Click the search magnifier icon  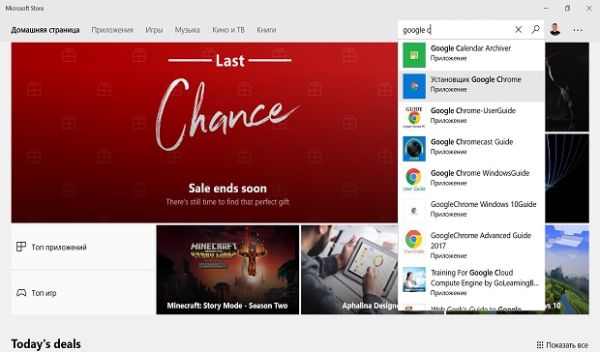[536, 29]
